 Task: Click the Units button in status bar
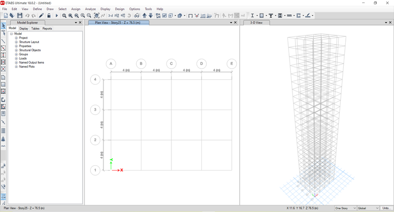tap(387, 209)
